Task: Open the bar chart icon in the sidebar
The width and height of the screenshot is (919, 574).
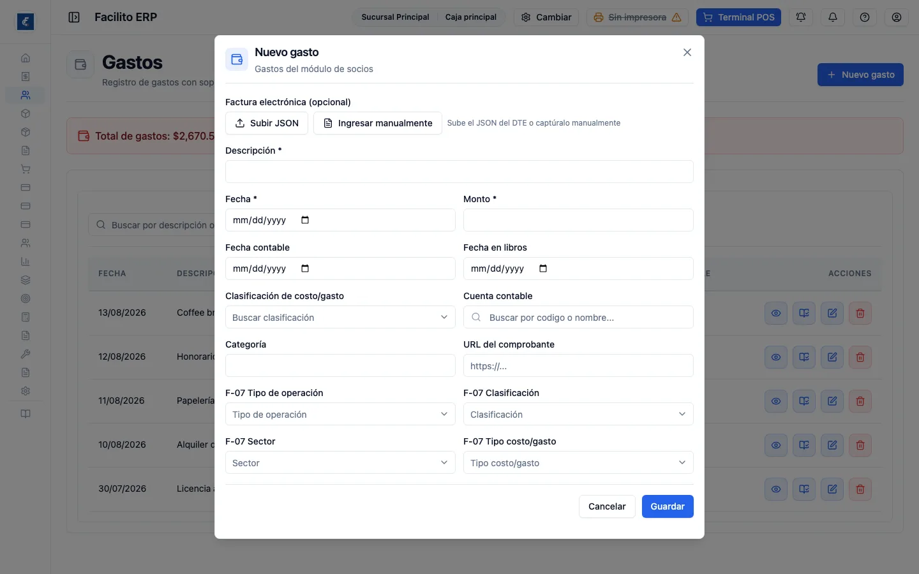Action: coord(26,261)
